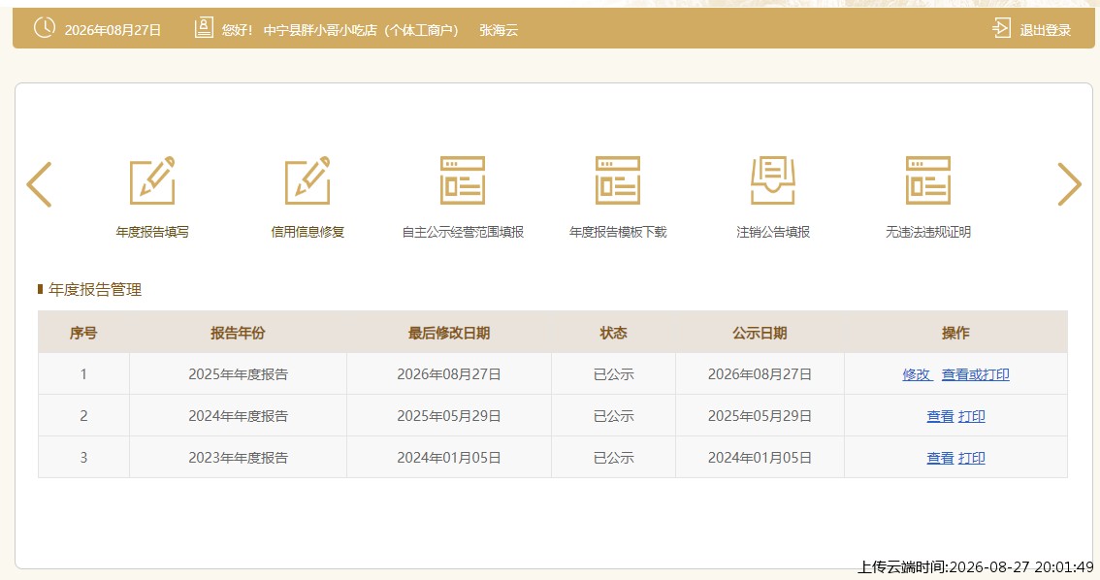The width and height of the screenshot is (1100, 580).
Task: Select the 2025年年度报告 cell
Action: (x=238, y=374)
